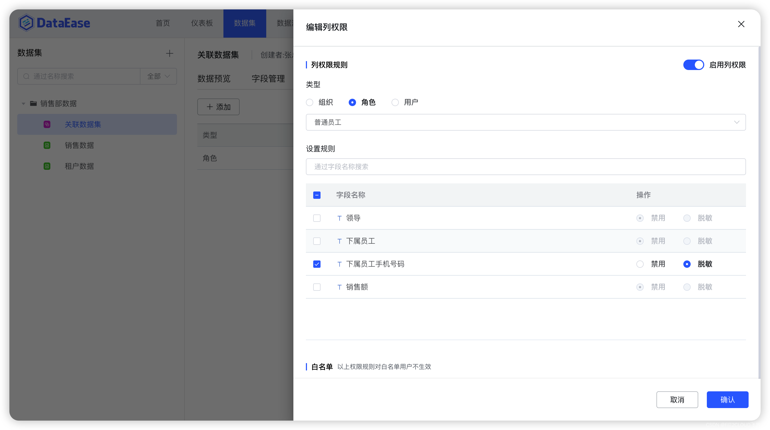Click the 角色 row in permissions table
The image size is (770, 430).
[245, 158]
